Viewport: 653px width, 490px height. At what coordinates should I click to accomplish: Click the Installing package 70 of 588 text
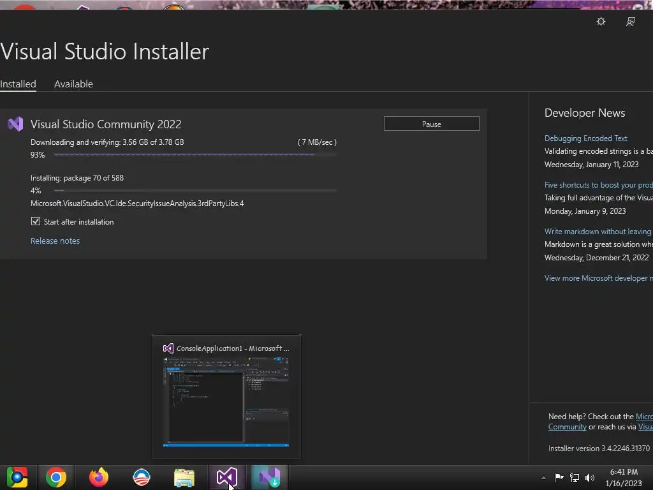pyautogui.click(x=77, y=178)
